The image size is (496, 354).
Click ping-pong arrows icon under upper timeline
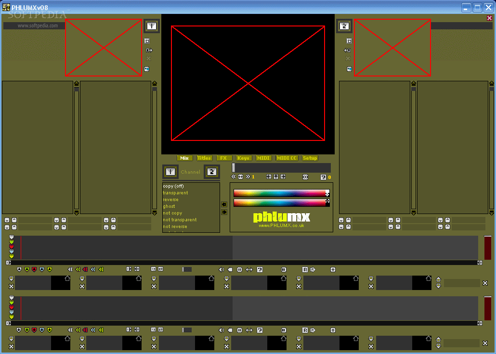(249, 270)
